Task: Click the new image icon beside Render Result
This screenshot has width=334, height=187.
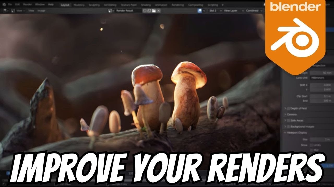Action: pyautogui.click(x=150, y=11)
